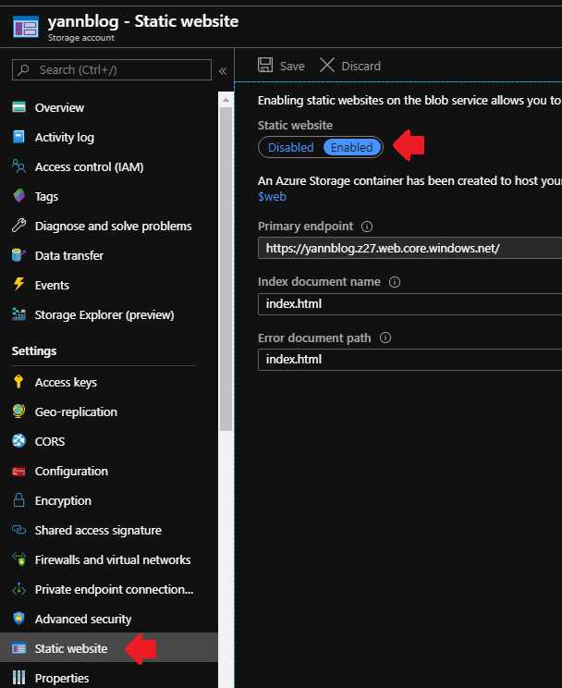The width and height of the screenshot is (562, 688).
Task: Click the Encryption padlock icon
Action: pos(18,500)
